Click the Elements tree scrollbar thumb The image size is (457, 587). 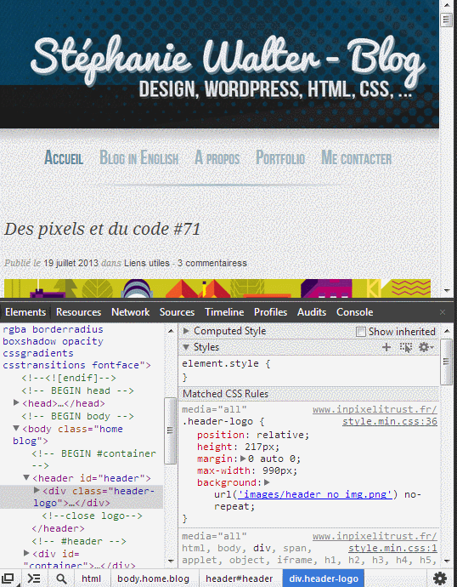tap(170, 430)
